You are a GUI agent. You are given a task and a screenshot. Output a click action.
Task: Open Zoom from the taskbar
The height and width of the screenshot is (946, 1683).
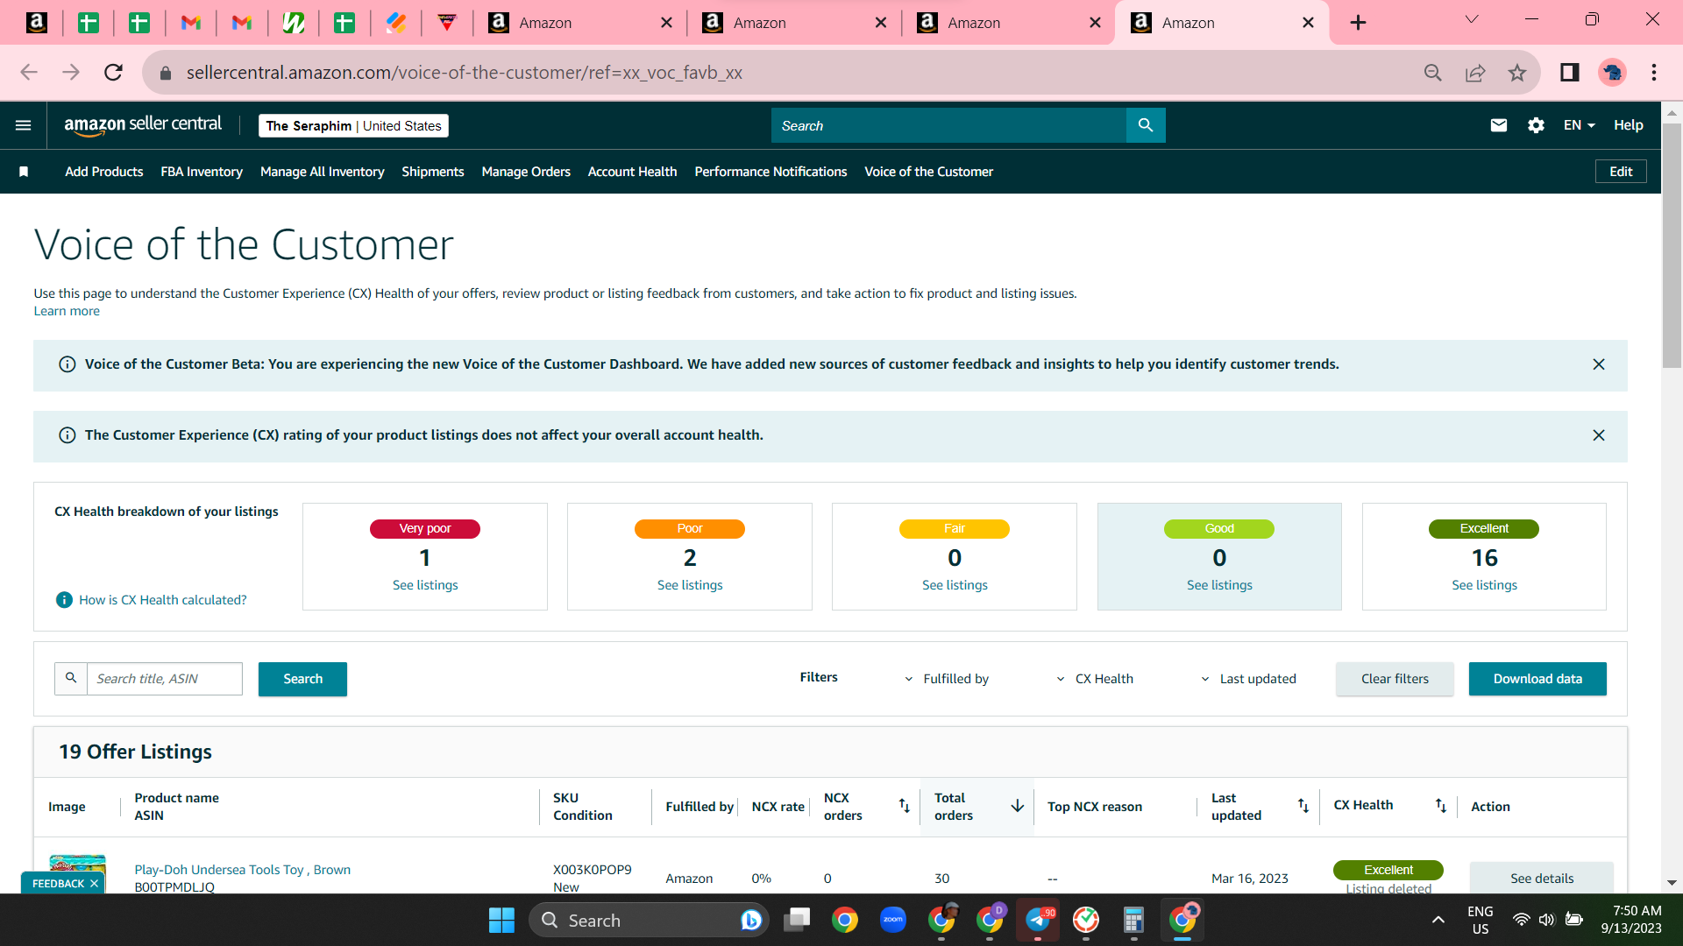click(x=893, y=920)
